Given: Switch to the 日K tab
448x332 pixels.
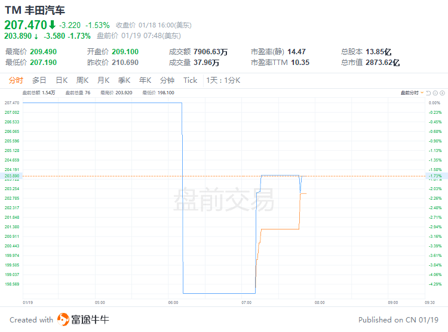Looking at the screenshot, I should pyautogui.click(x=62, y=80).
